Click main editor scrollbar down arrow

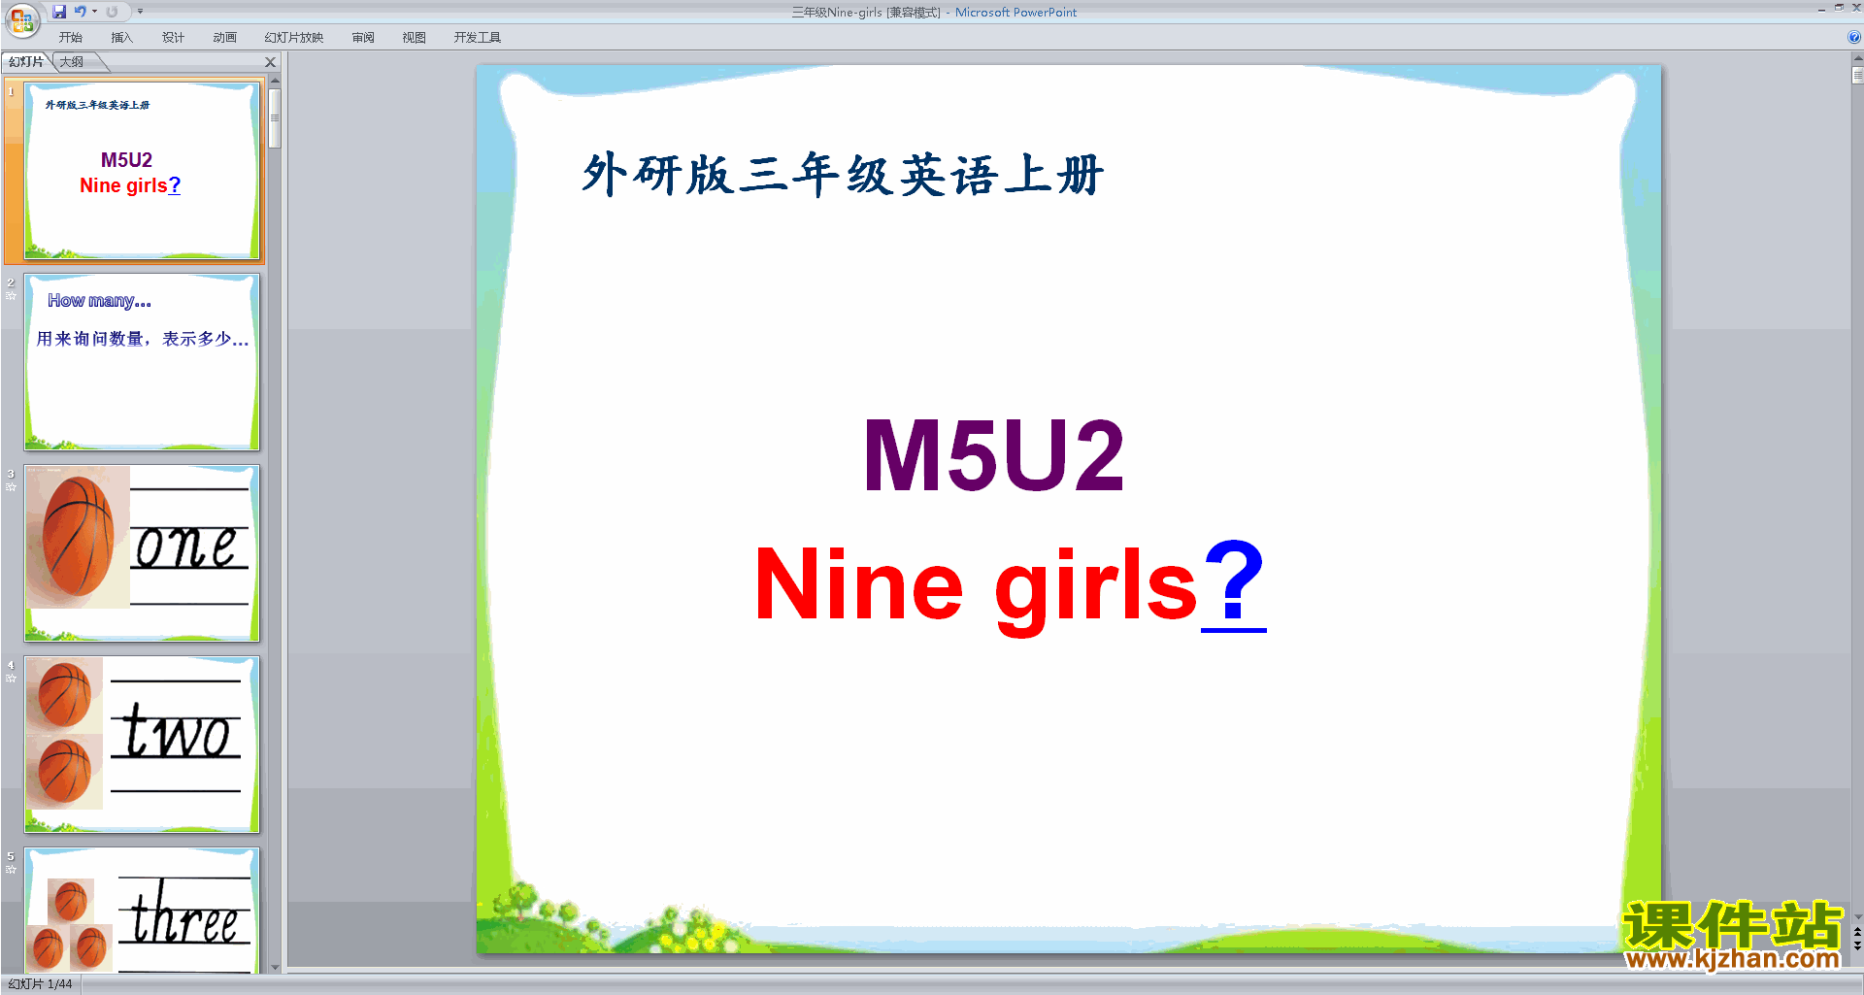pos(1857,916)
